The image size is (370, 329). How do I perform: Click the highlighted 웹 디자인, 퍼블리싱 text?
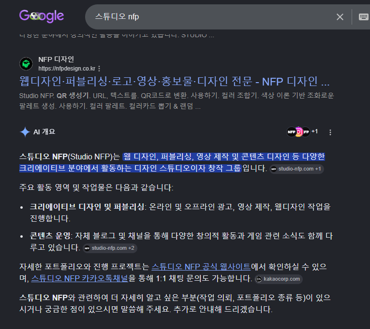tap(172, 162)
